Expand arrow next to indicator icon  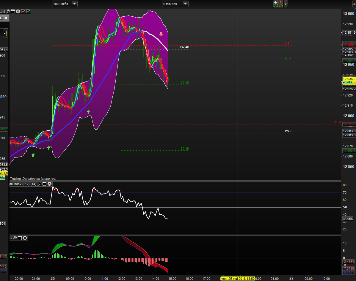pyautogui.click(x=286, y=4)
